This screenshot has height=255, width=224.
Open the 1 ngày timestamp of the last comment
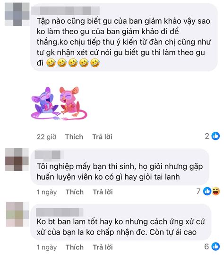coord(47,247)
